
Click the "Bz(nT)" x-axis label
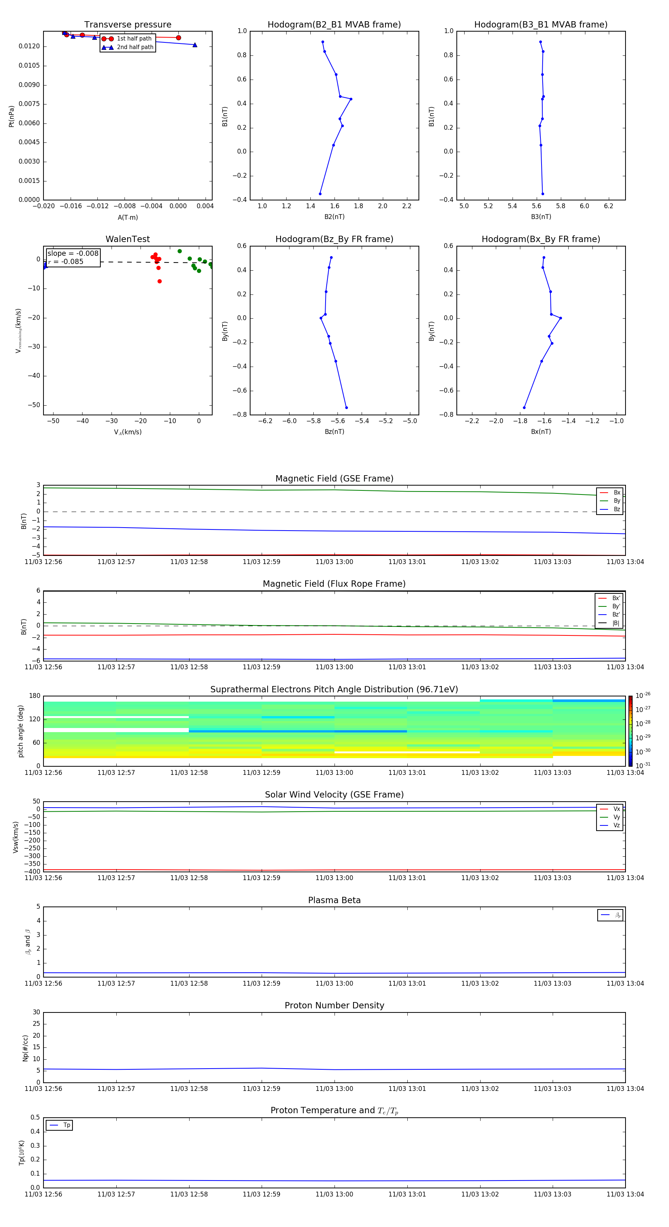coord(334,432)
